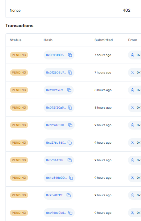Screen dimensions: 141x221
Task: Open transaction 0x4e845c00...
Action: tap(56, 178)
